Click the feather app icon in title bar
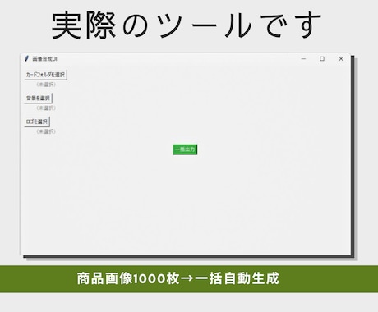Image resolution: width=378 pixels, height=312 pixels. 26,58
